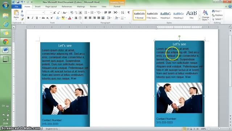Activate the Format Painter brush

(22, 19)
